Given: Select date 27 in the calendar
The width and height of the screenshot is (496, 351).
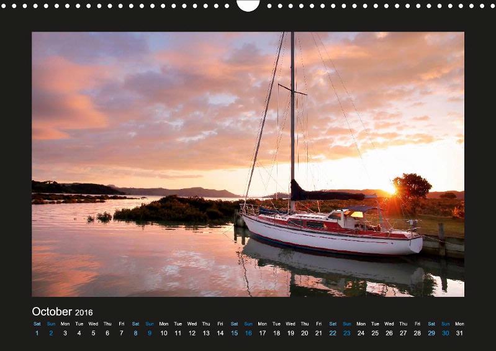Looking at the screenshot, I should (404, 333).
